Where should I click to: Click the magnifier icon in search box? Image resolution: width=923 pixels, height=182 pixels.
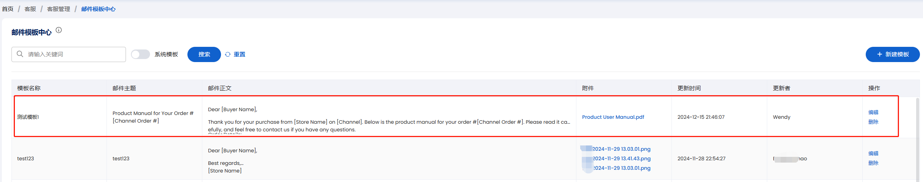pos(20,54)
